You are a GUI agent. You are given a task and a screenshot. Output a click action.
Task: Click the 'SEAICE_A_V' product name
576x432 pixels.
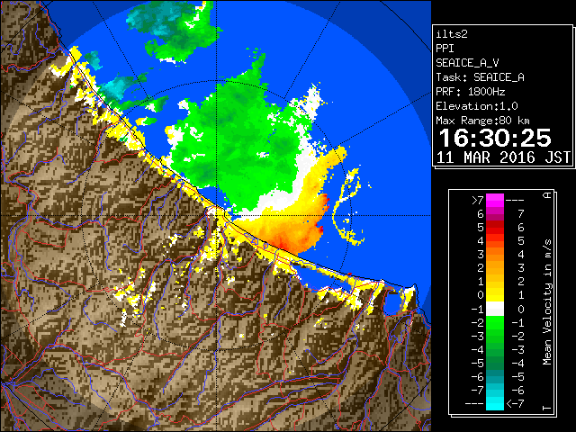click(467, 63)
